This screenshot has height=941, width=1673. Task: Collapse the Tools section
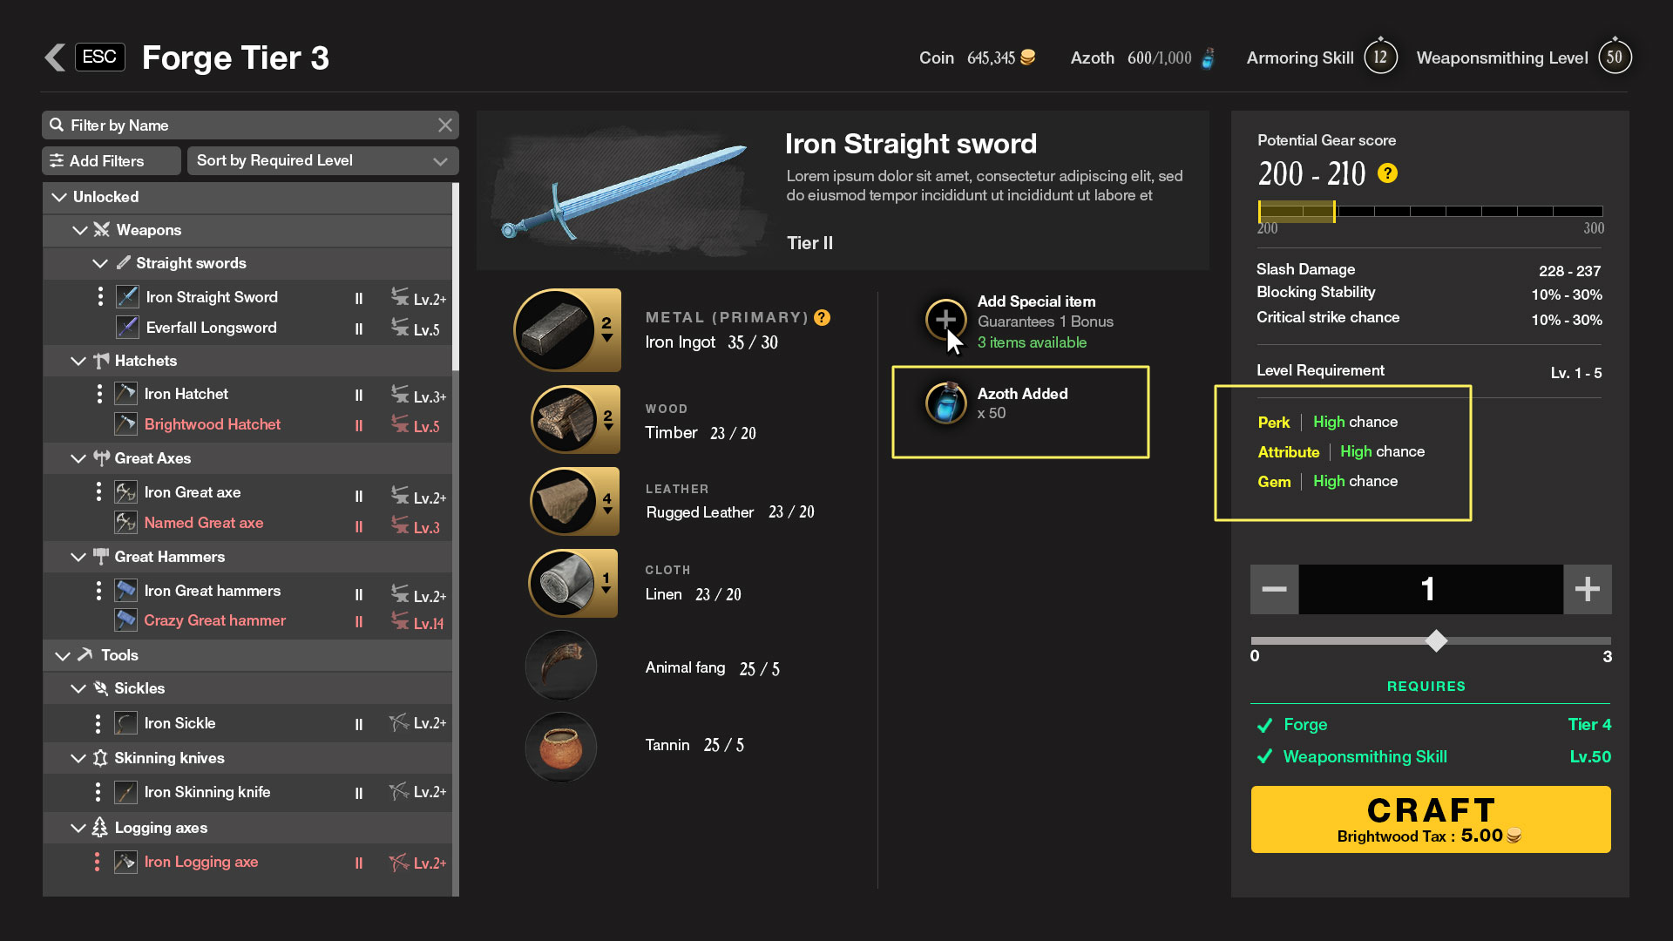63,655
